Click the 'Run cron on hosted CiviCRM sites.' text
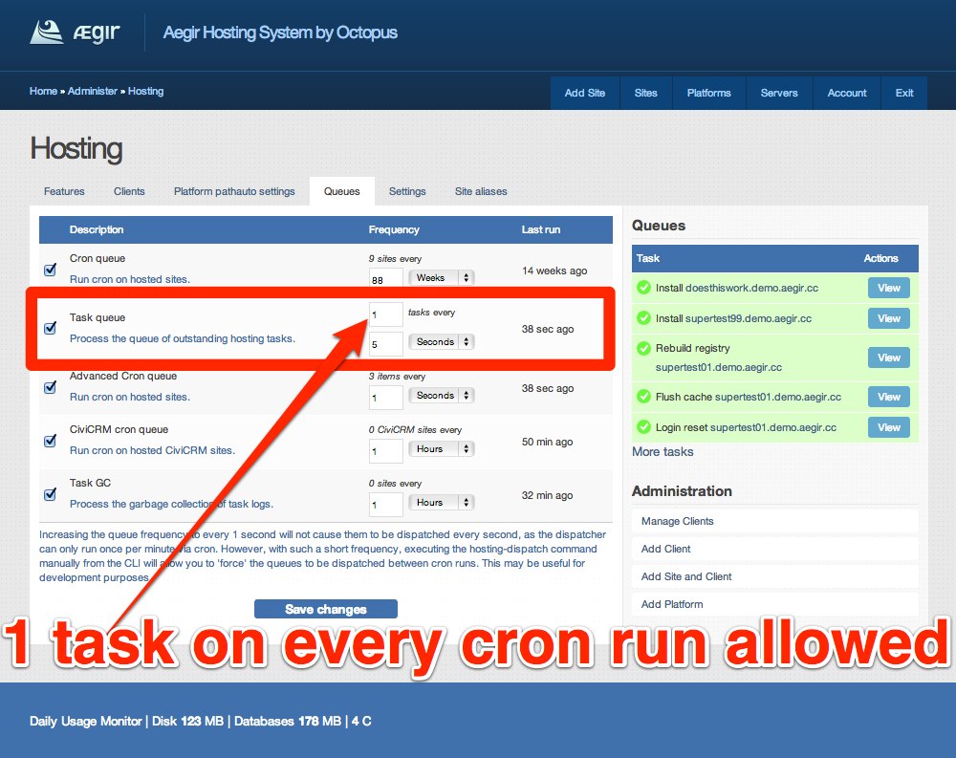This screenshot has width=956, height=758. click(152, 450)
